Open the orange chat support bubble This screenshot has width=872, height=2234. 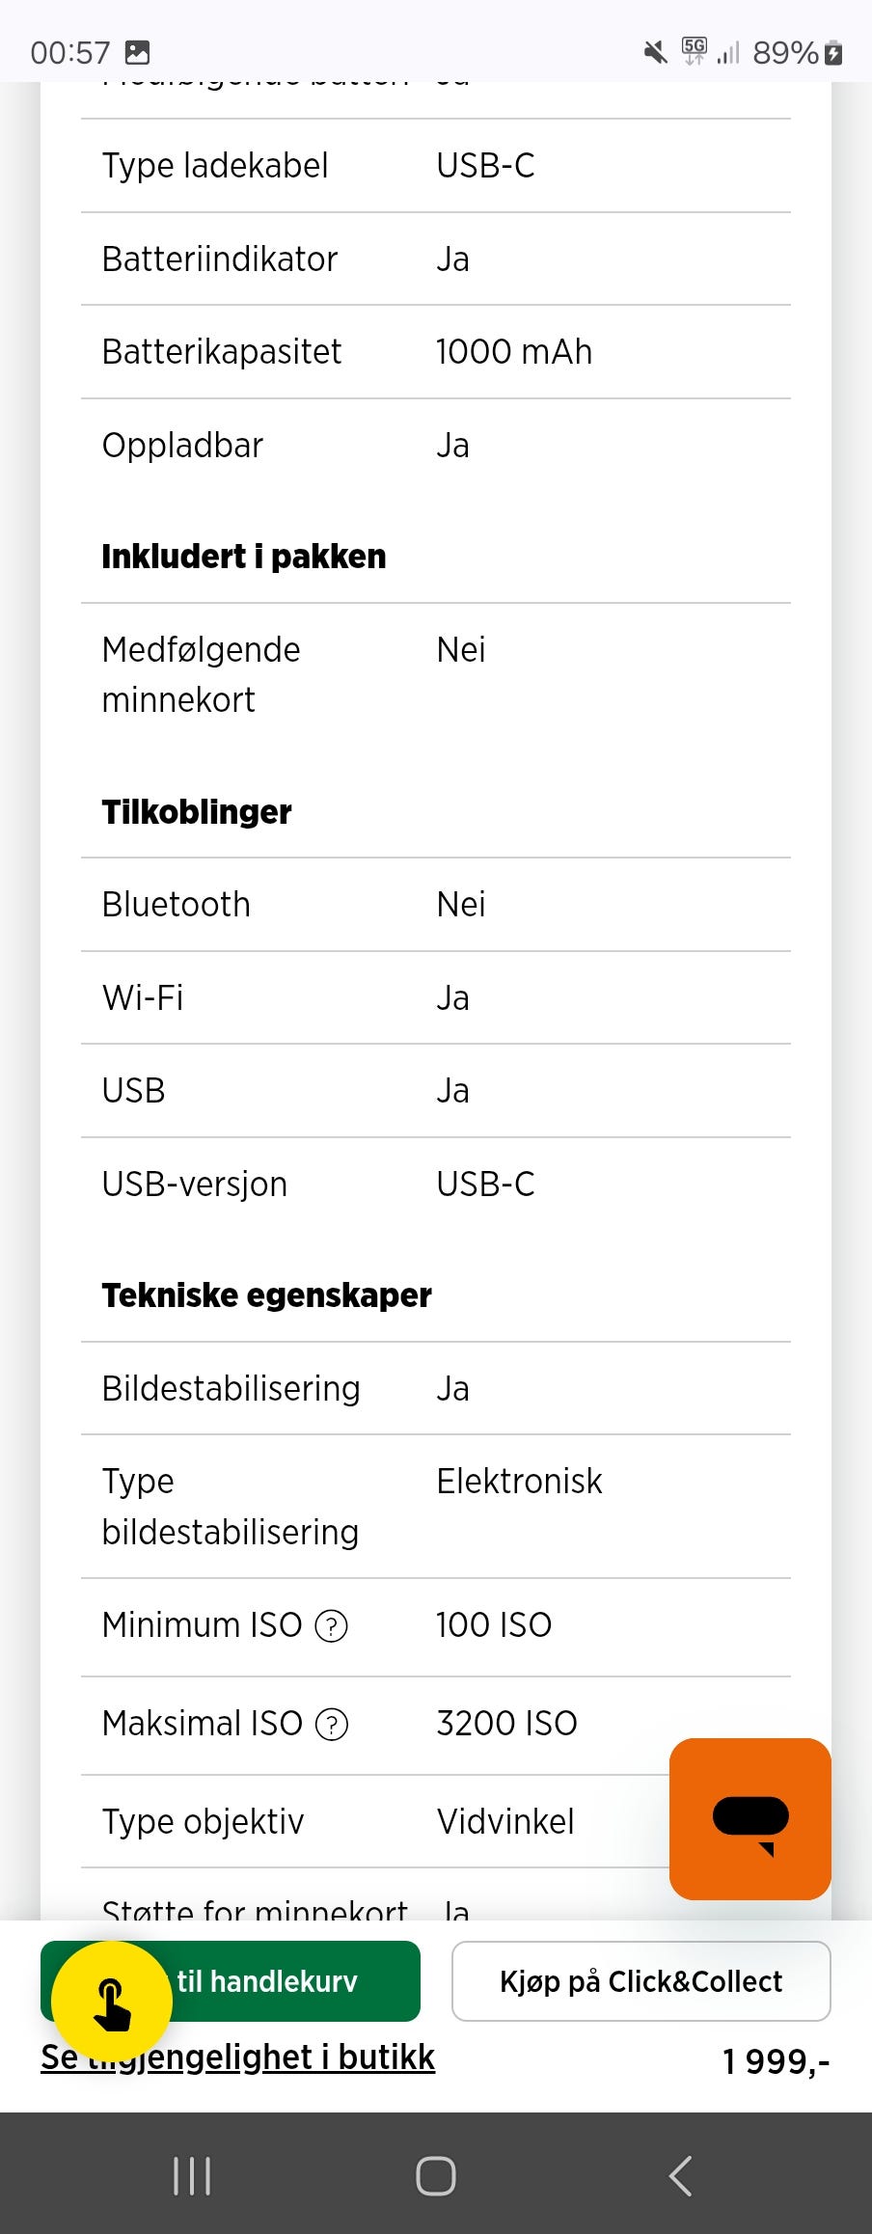click(x=749, y=1818)
